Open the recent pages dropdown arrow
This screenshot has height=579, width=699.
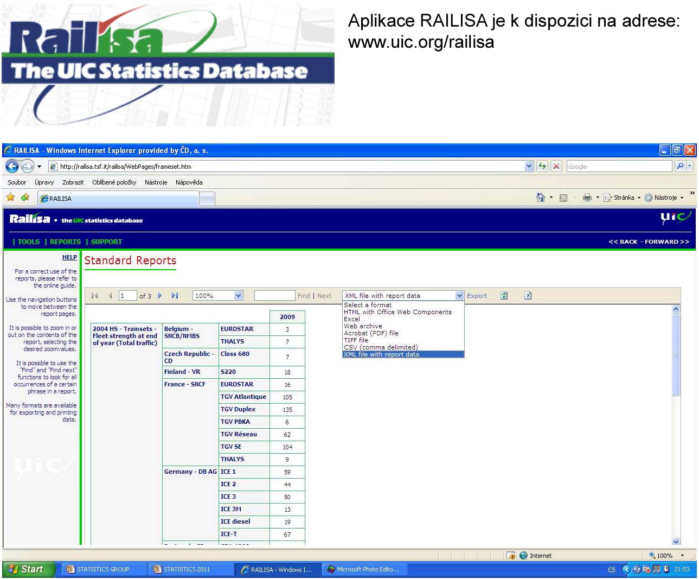pyautogui.click(x=39, y=167)
